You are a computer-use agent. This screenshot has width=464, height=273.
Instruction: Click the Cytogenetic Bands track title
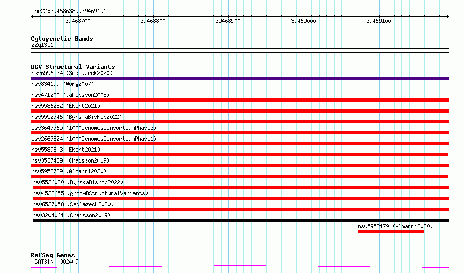[62, 39]
